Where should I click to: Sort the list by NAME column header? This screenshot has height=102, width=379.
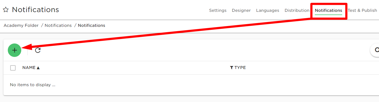click(29, 68)
